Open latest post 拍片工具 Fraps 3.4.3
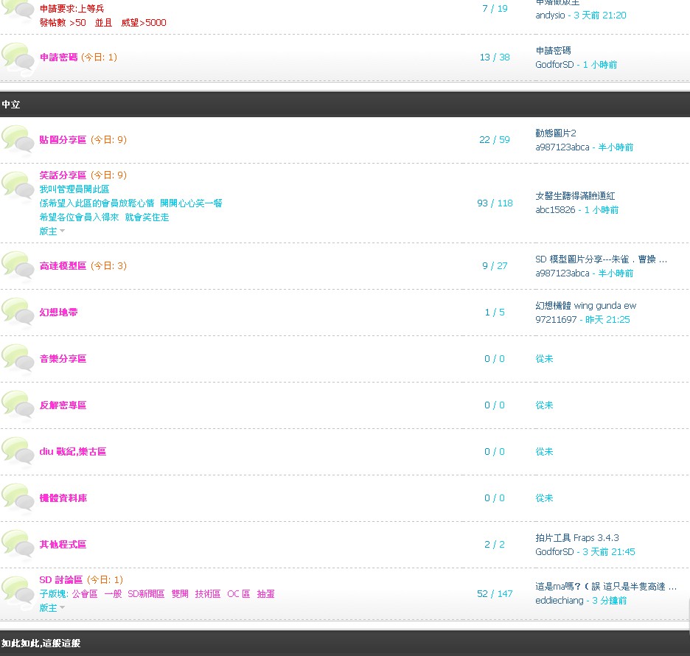690x656 pixels. coord(576,537)
